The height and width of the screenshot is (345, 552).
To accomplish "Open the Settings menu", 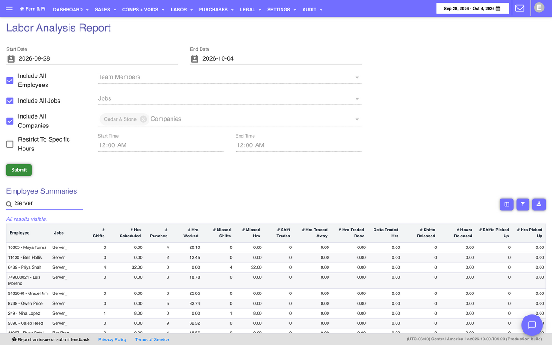I will [282, 9].
